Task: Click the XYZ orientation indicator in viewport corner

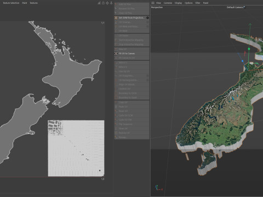Action: coord(158,188)
